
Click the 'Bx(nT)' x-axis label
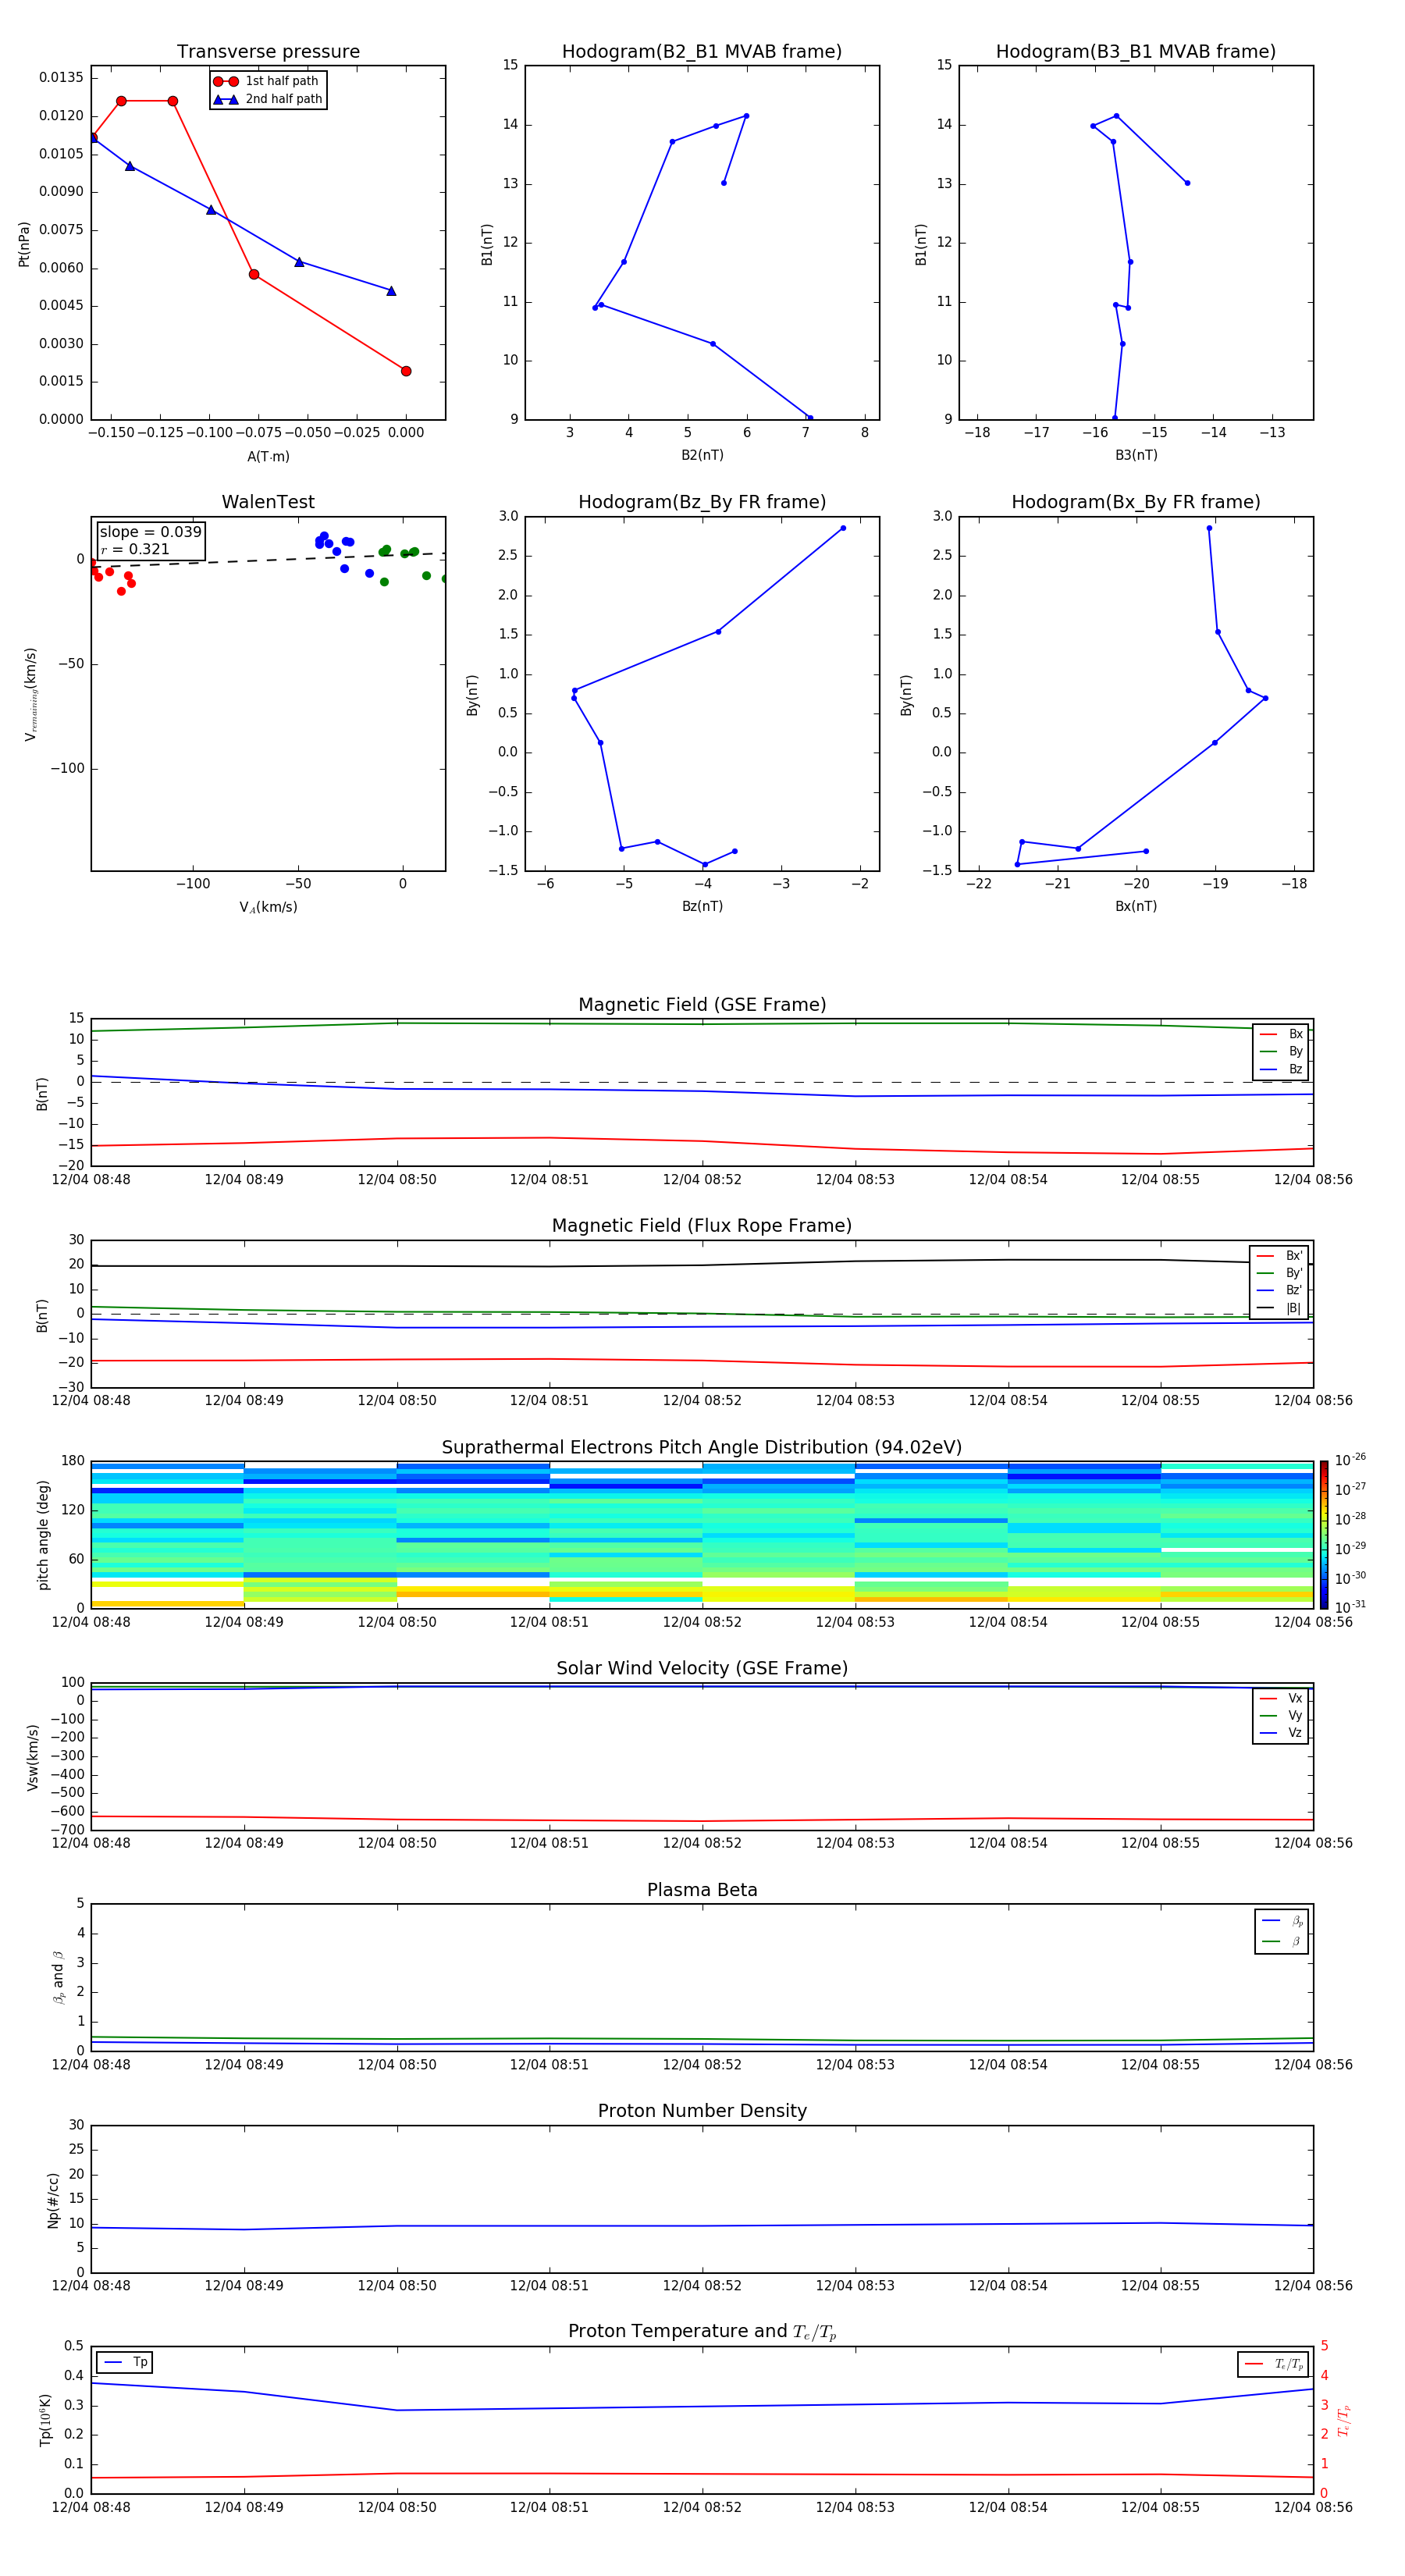click(1136, 906)
